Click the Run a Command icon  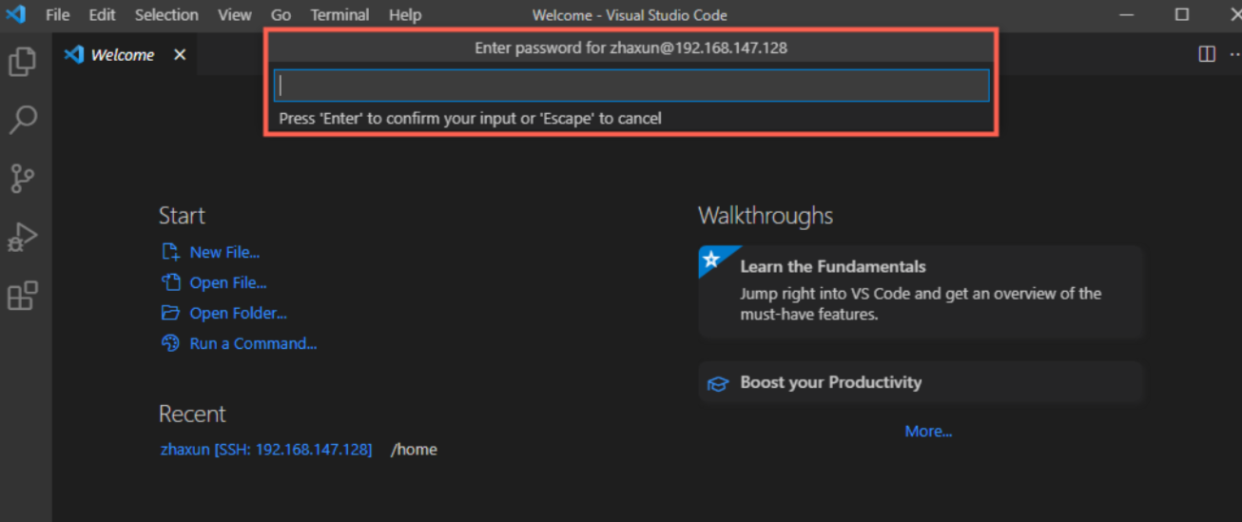pos(170,343)
